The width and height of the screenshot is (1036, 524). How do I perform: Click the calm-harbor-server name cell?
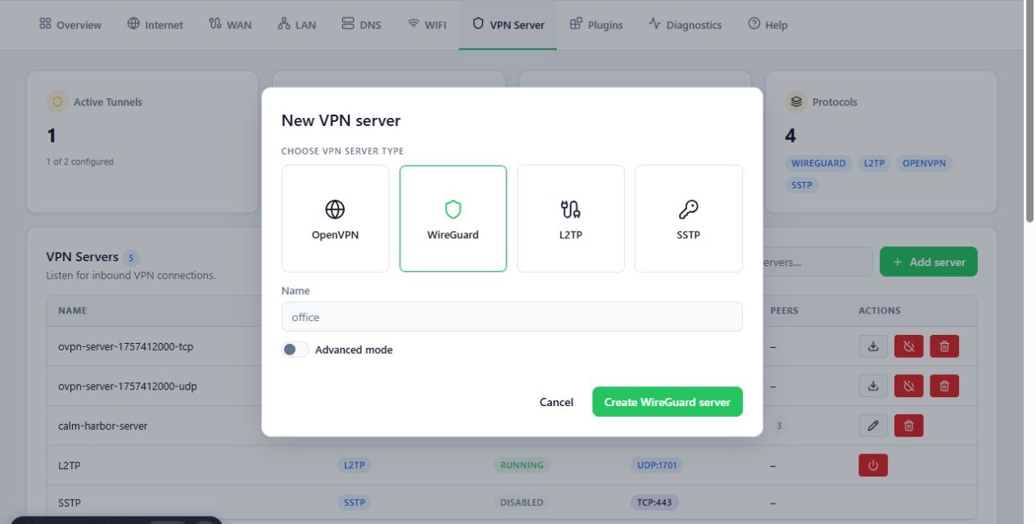tap(103, 426)
